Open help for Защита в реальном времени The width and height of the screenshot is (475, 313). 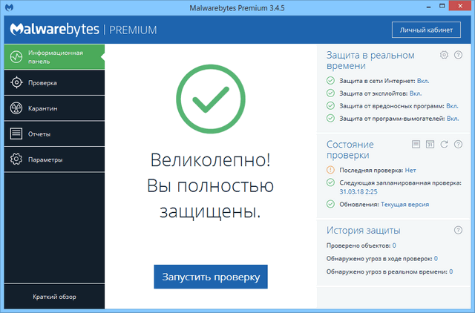[x=458, y=55]
